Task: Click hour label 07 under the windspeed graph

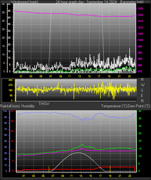Action: click(x=51, y=76)
